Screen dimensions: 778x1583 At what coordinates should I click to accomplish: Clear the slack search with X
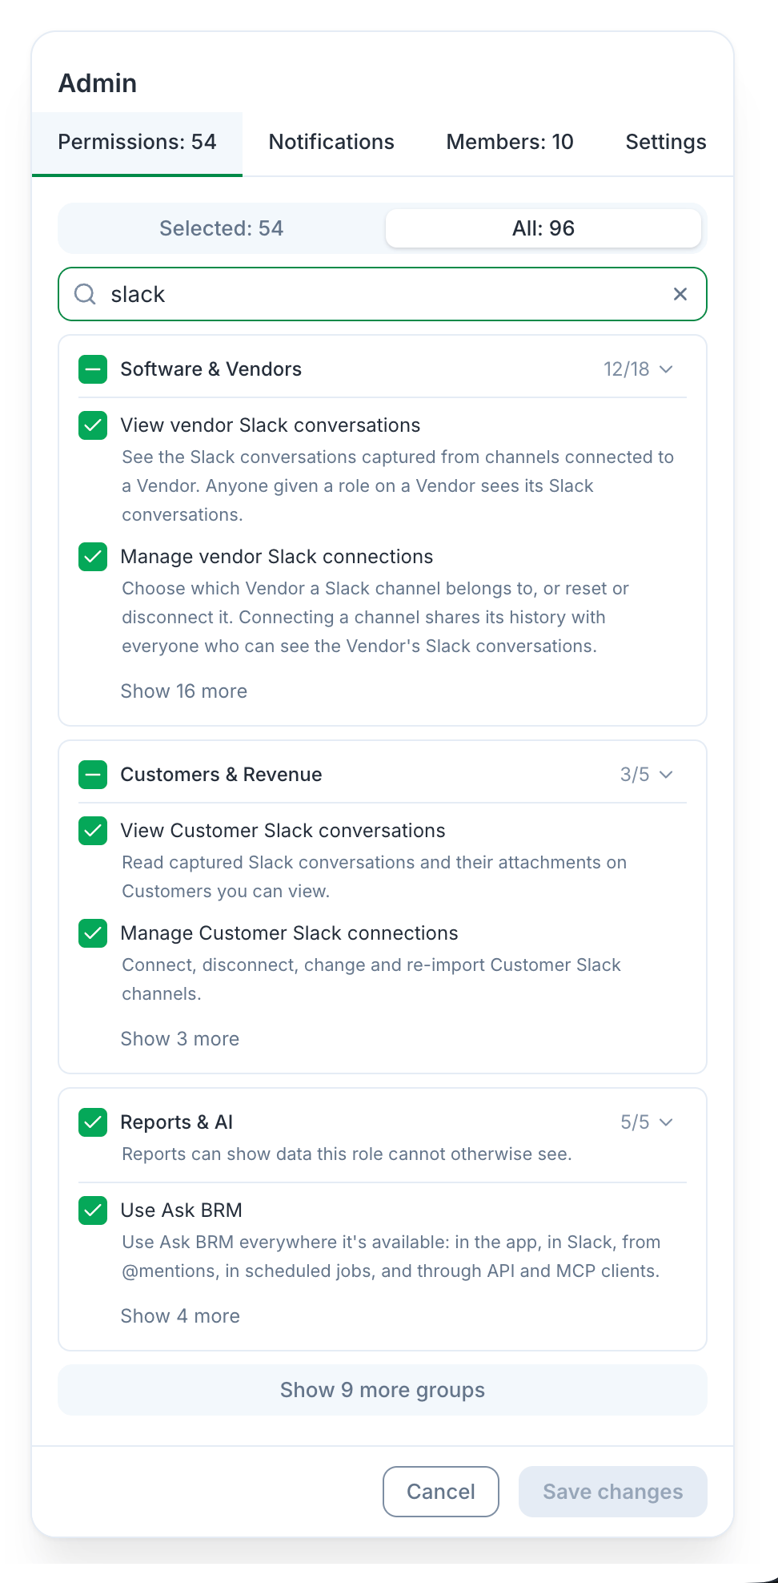(x=680, y=294)
